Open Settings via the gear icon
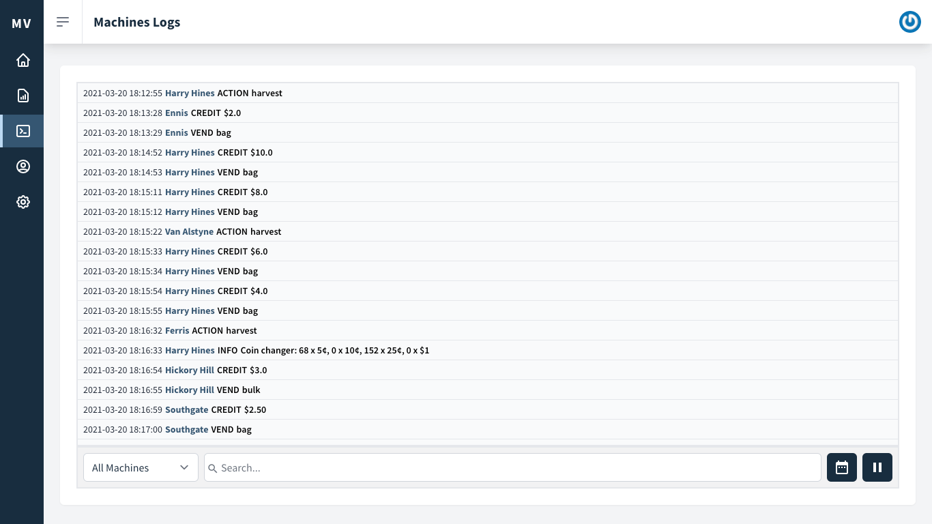Viewport: 932px width, 524px height. 23,202
